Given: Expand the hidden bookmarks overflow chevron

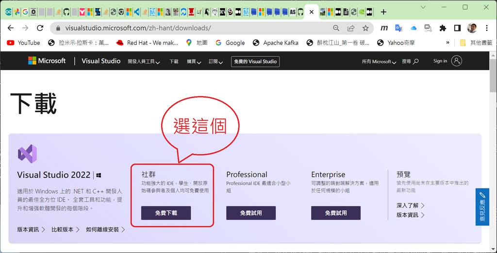Looking at the screenshot, I should 447,42.
